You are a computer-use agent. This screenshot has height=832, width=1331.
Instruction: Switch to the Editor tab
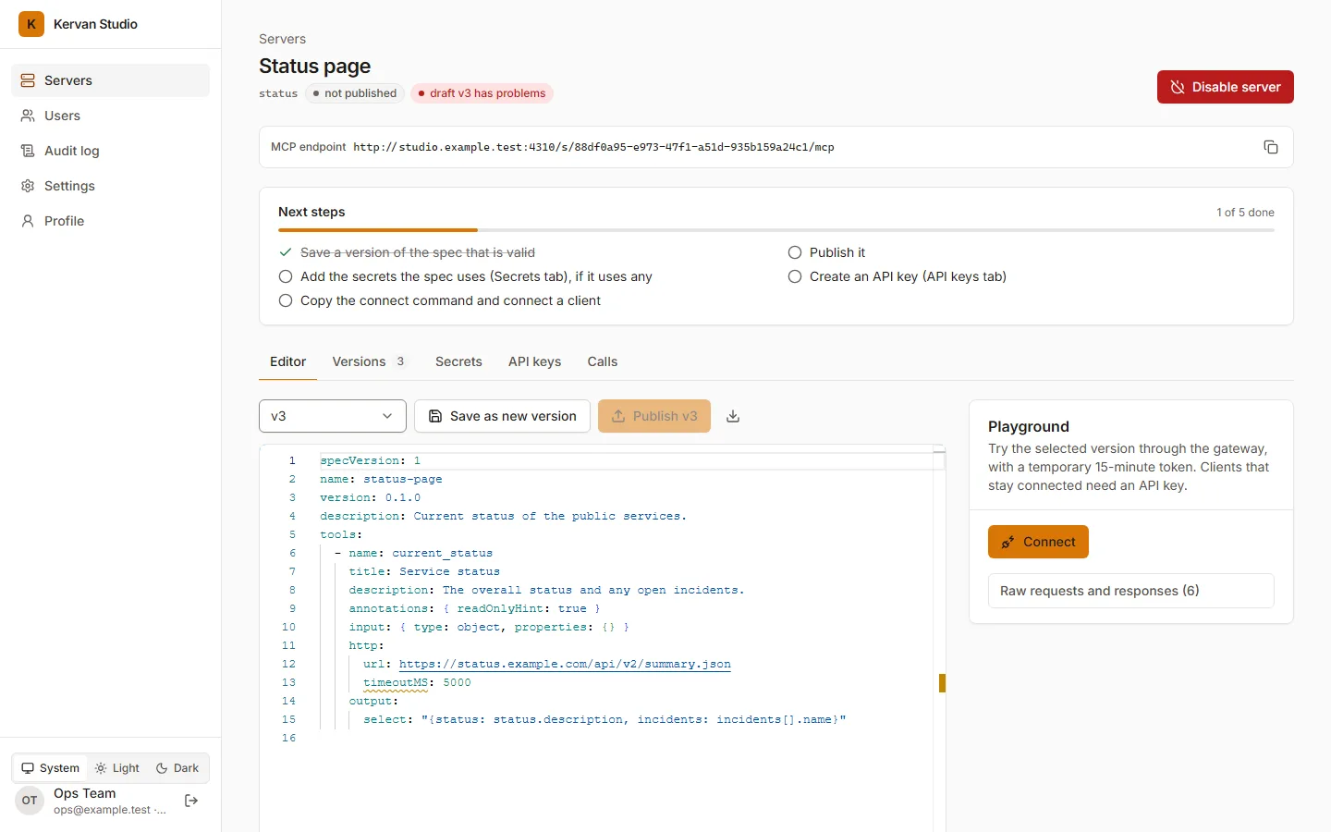(287, 361)
